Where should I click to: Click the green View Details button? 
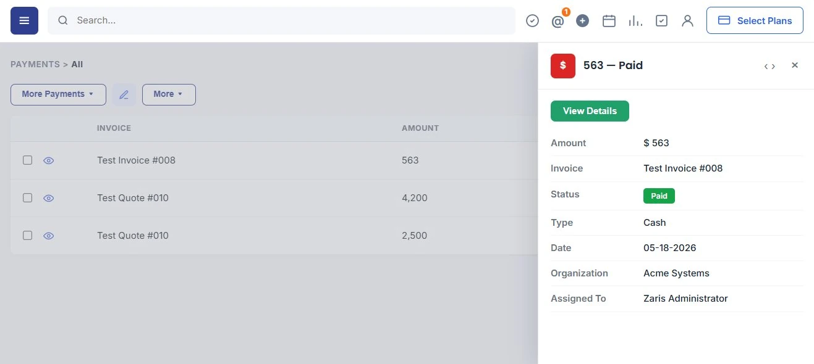[590, 111]
